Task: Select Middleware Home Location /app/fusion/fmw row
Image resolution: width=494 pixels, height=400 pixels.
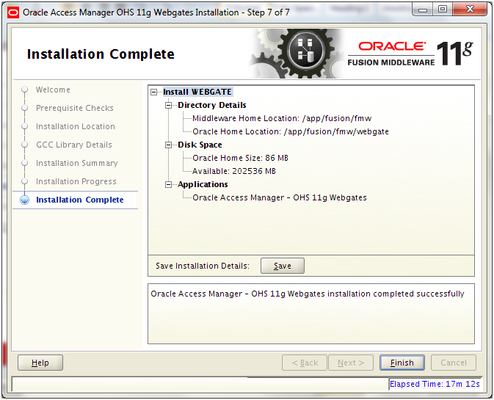Action: (x=282, y=118)
